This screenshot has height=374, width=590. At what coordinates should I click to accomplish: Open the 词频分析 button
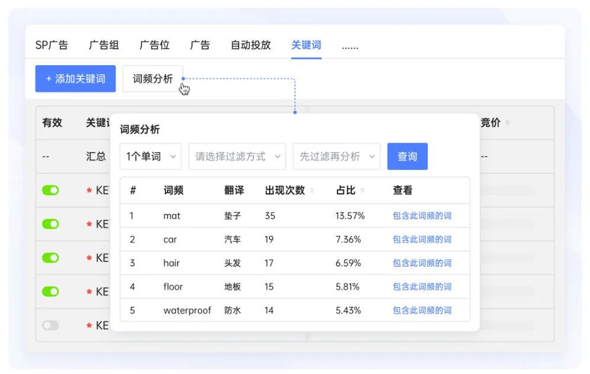point(153,79)
